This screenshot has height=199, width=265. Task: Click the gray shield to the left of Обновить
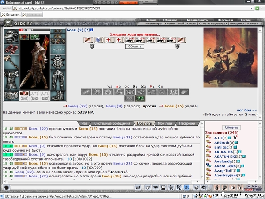tap(92, 46)
